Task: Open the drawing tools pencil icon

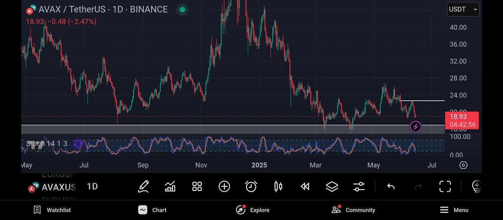Action: point(143,186)
